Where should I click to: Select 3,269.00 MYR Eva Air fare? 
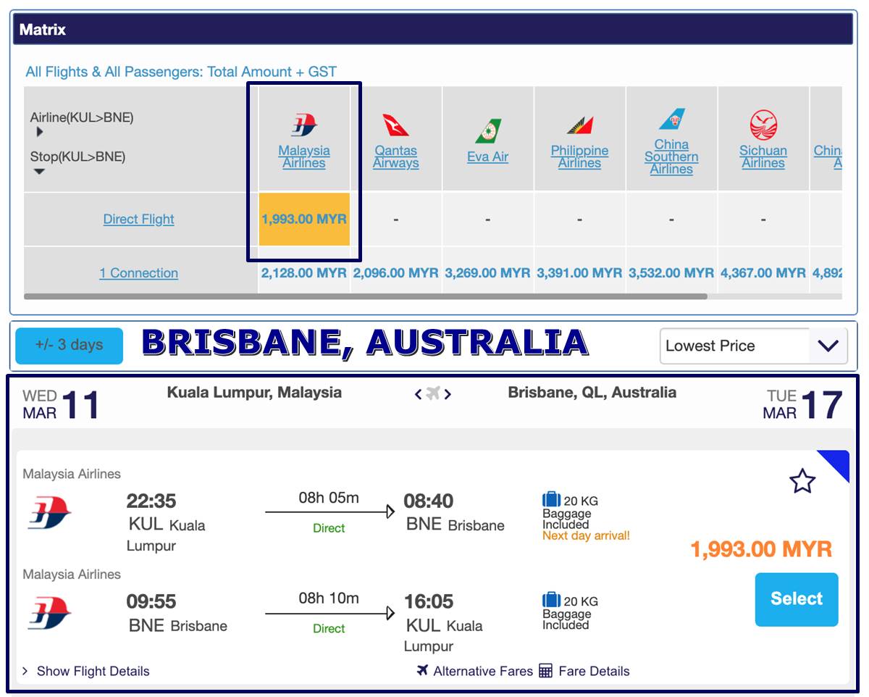coord(487,273)
